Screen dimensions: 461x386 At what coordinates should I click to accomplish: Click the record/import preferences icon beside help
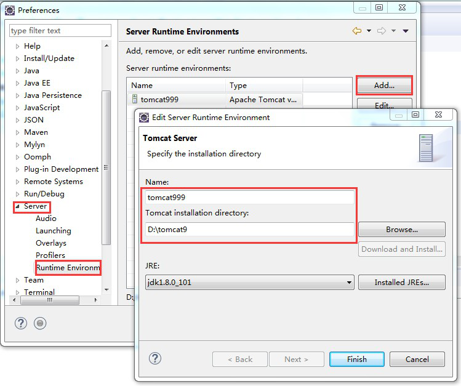click(x=40, y=323)
